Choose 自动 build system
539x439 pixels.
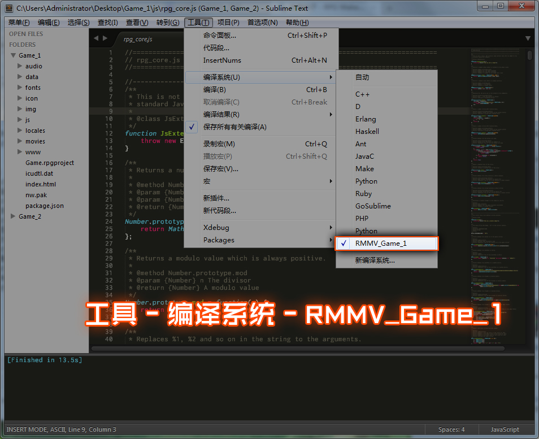pos(386,77)
